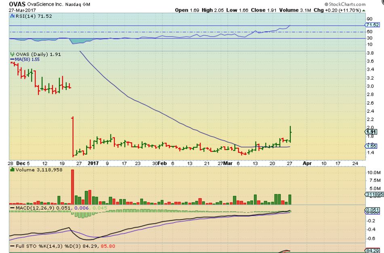Open the StockCharts.com attribution link
Image resolution: width=384 pixels, height=253 pixels.
345,4
